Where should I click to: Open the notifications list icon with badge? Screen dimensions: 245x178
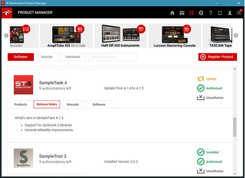pyautogui.click(x=239, y=12)
